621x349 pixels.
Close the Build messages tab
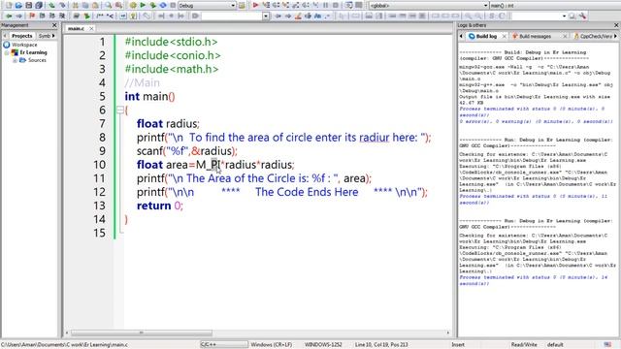point(565,37)
